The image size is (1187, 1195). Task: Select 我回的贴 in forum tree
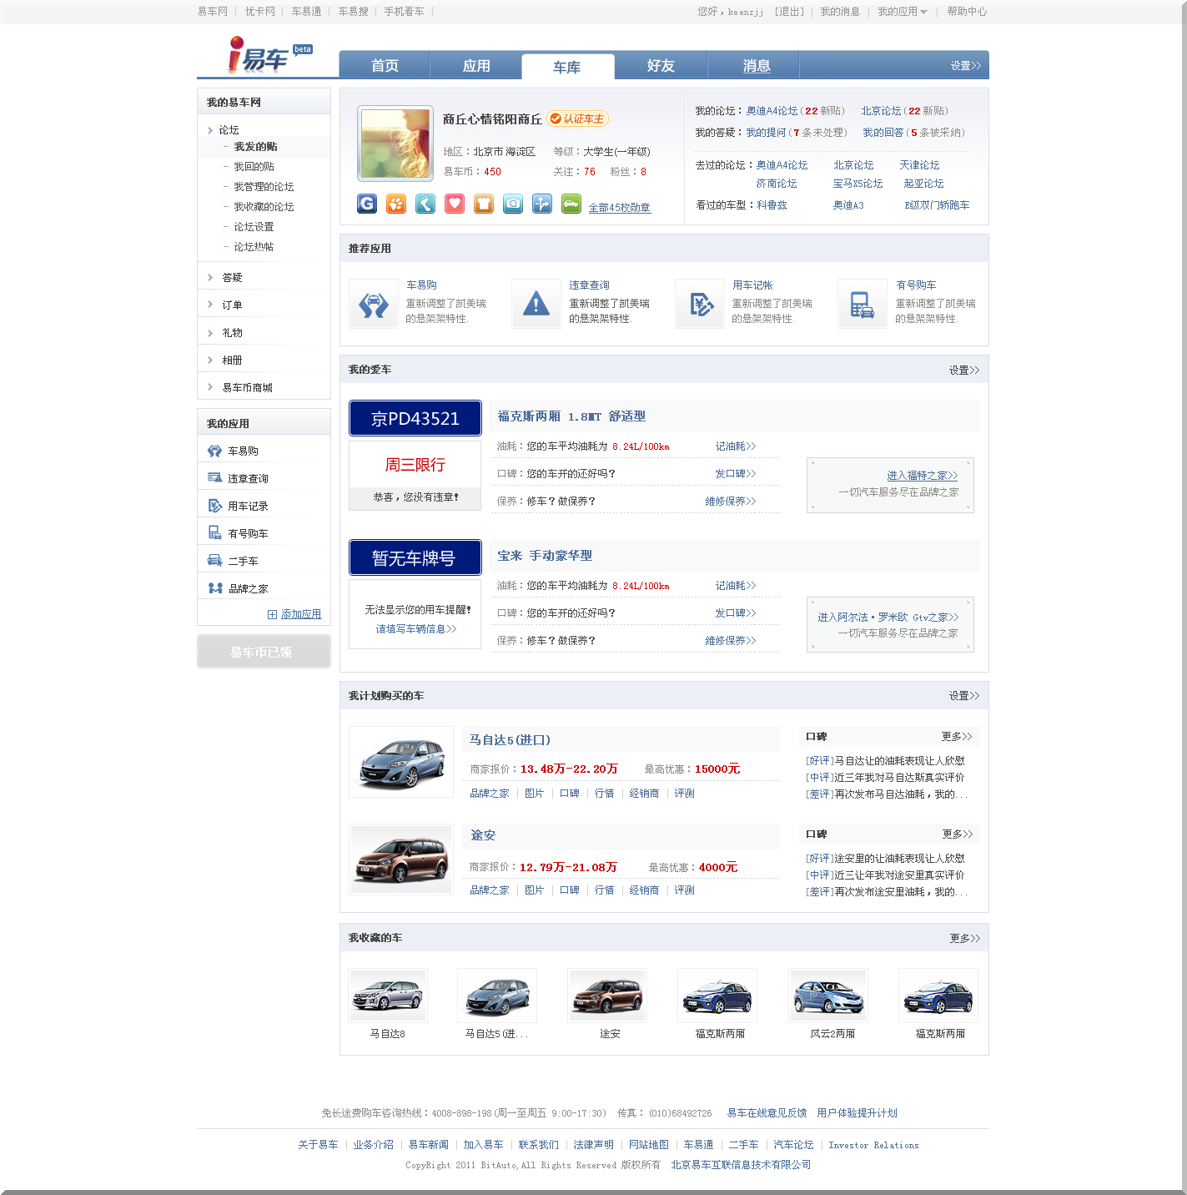[254, 167]
